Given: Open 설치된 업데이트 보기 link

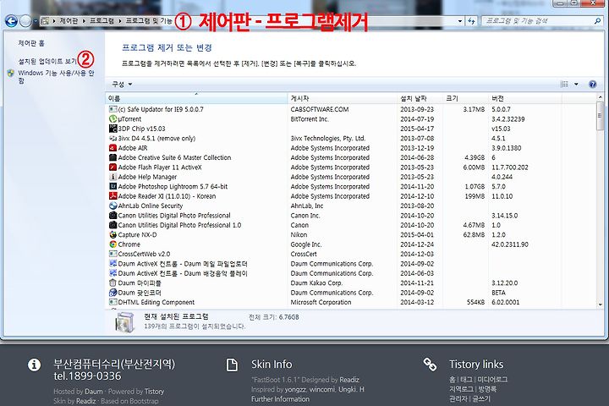Looking at the screenshot, I should pos(47,62).
